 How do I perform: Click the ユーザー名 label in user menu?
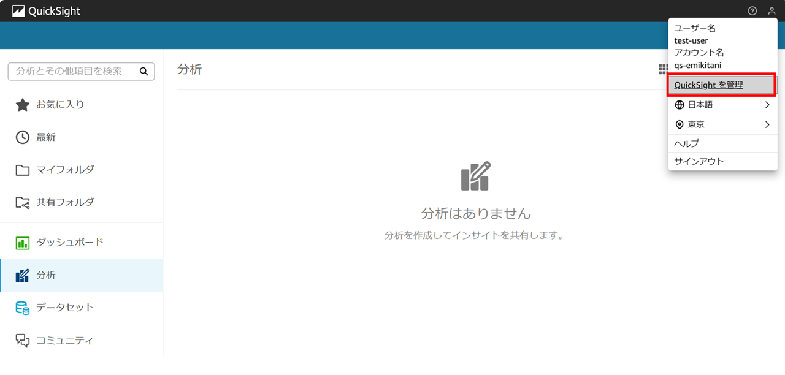[x=695, y=28]
